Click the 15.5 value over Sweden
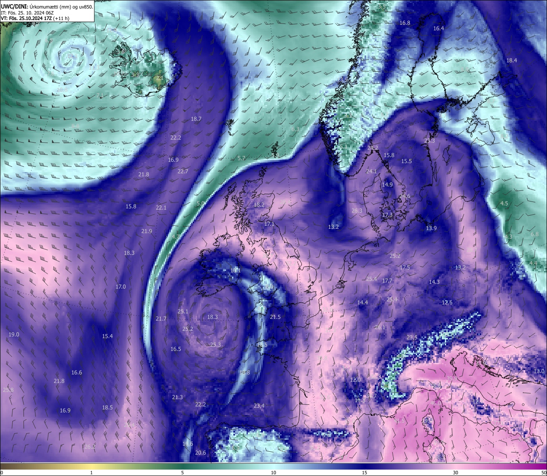 click(x=406, y=161)
